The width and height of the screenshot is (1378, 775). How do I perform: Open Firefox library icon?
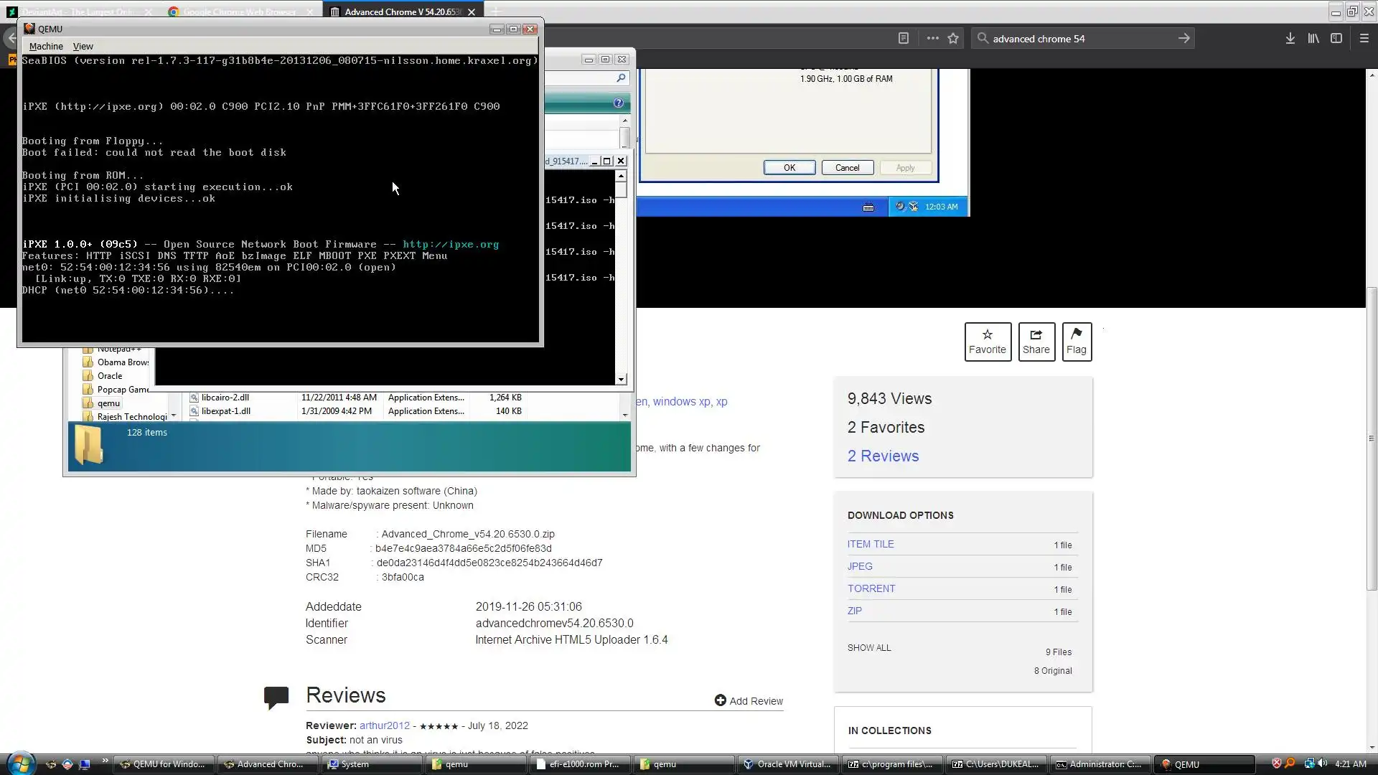tap(1313, 39)
